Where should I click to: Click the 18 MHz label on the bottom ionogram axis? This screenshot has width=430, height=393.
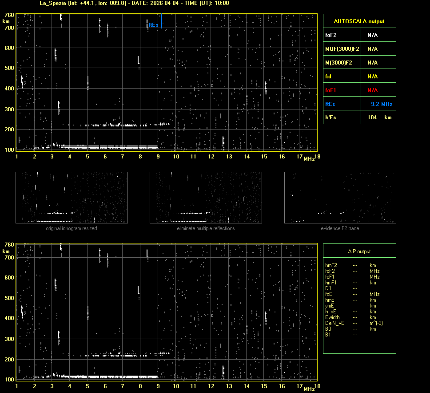coord(317,386)
